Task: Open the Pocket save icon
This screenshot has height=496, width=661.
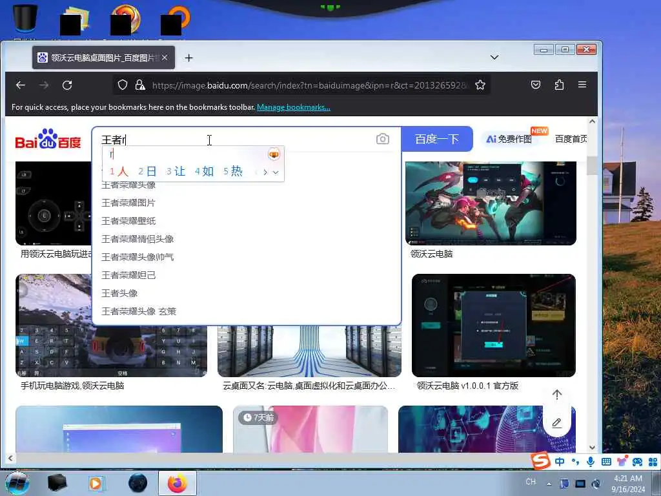Action: pyautogui.click(x=535, y=85)
